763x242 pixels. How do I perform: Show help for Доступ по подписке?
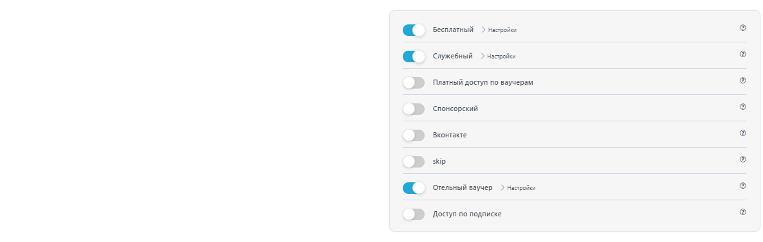742,211
